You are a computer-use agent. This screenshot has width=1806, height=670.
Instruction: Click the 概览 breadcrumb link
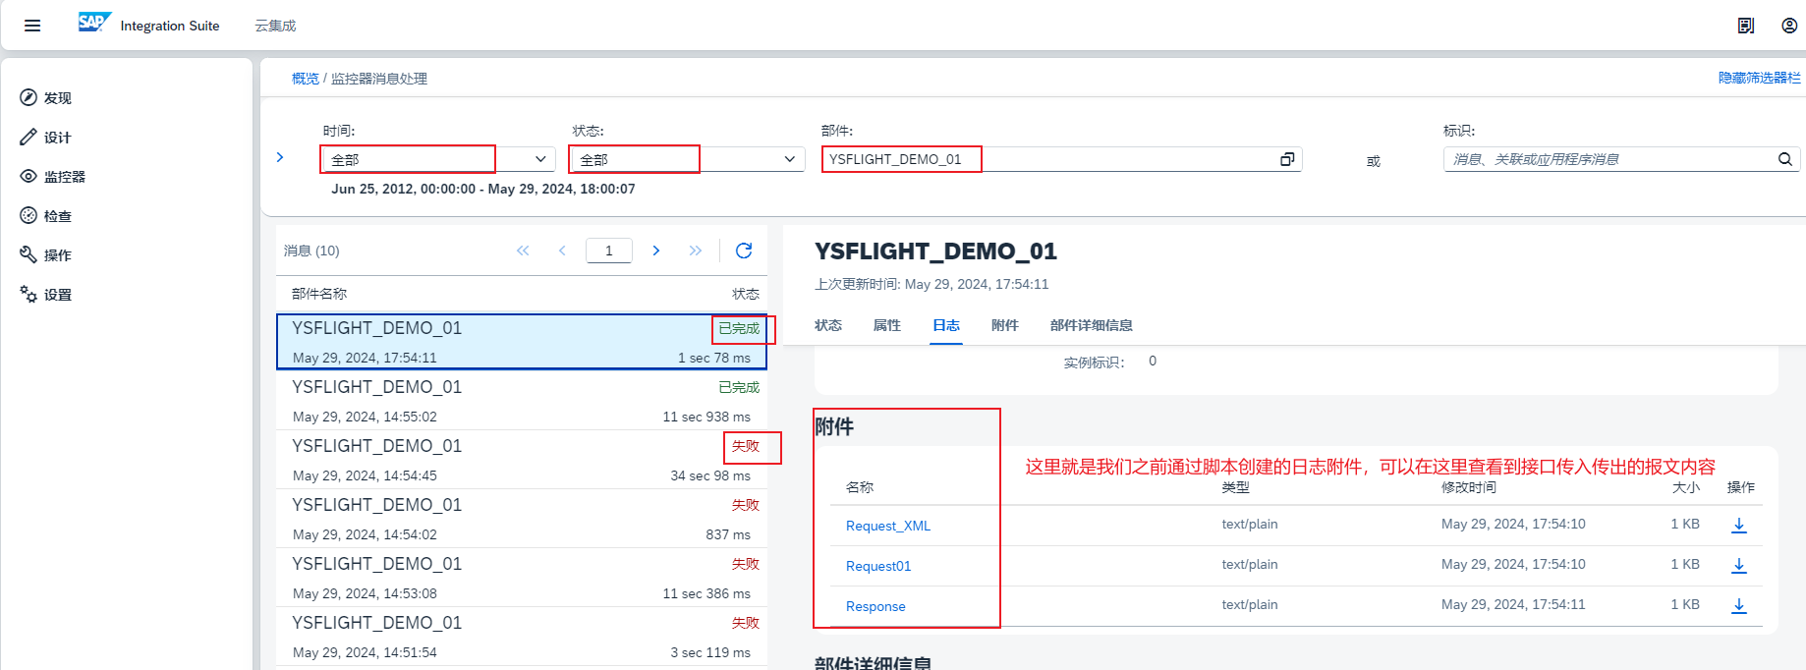[306, 79]
